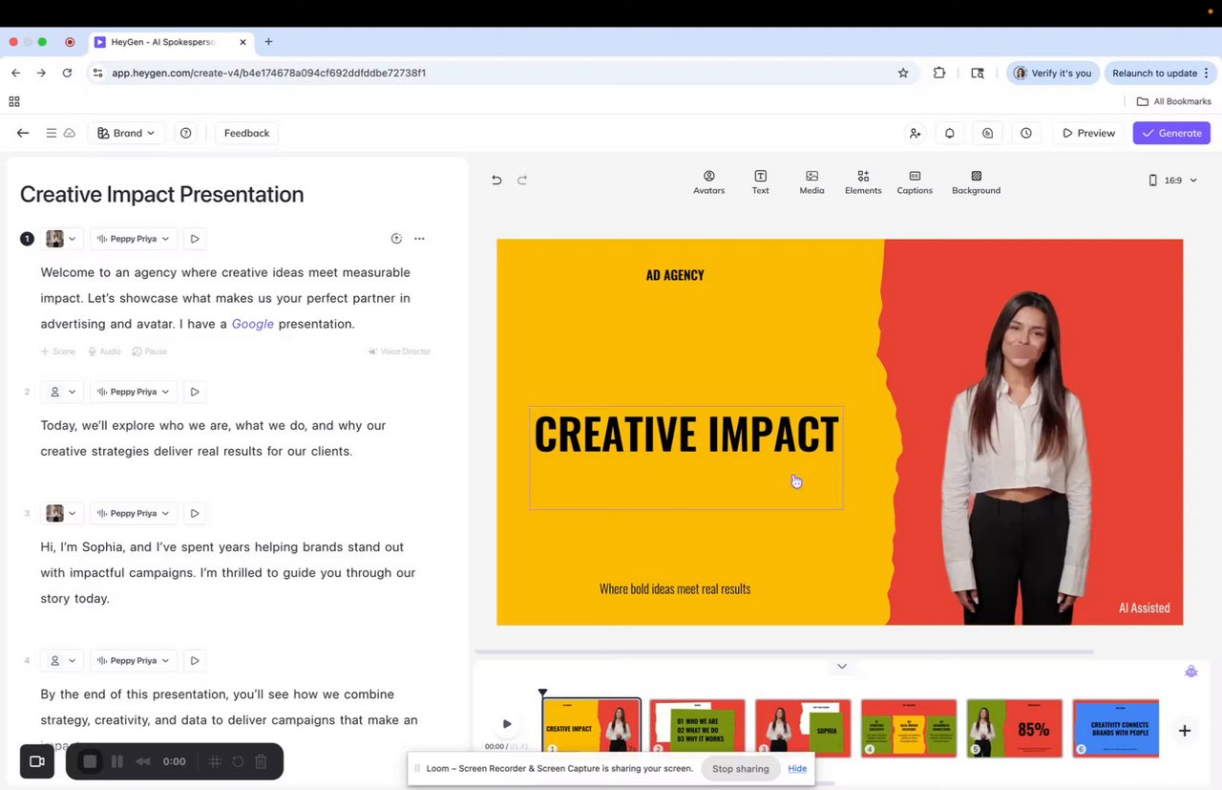Click the Hide link in the sharing banner

tap(797, 769)
